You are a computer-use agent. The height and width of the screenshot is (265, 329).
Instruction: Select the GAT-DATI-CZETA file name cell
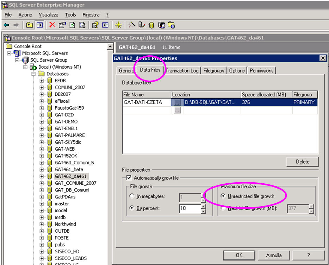click(147, 102)
